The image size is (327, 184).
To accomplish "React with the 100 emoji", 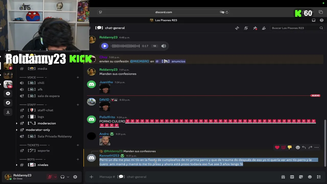I will point(283,147).
